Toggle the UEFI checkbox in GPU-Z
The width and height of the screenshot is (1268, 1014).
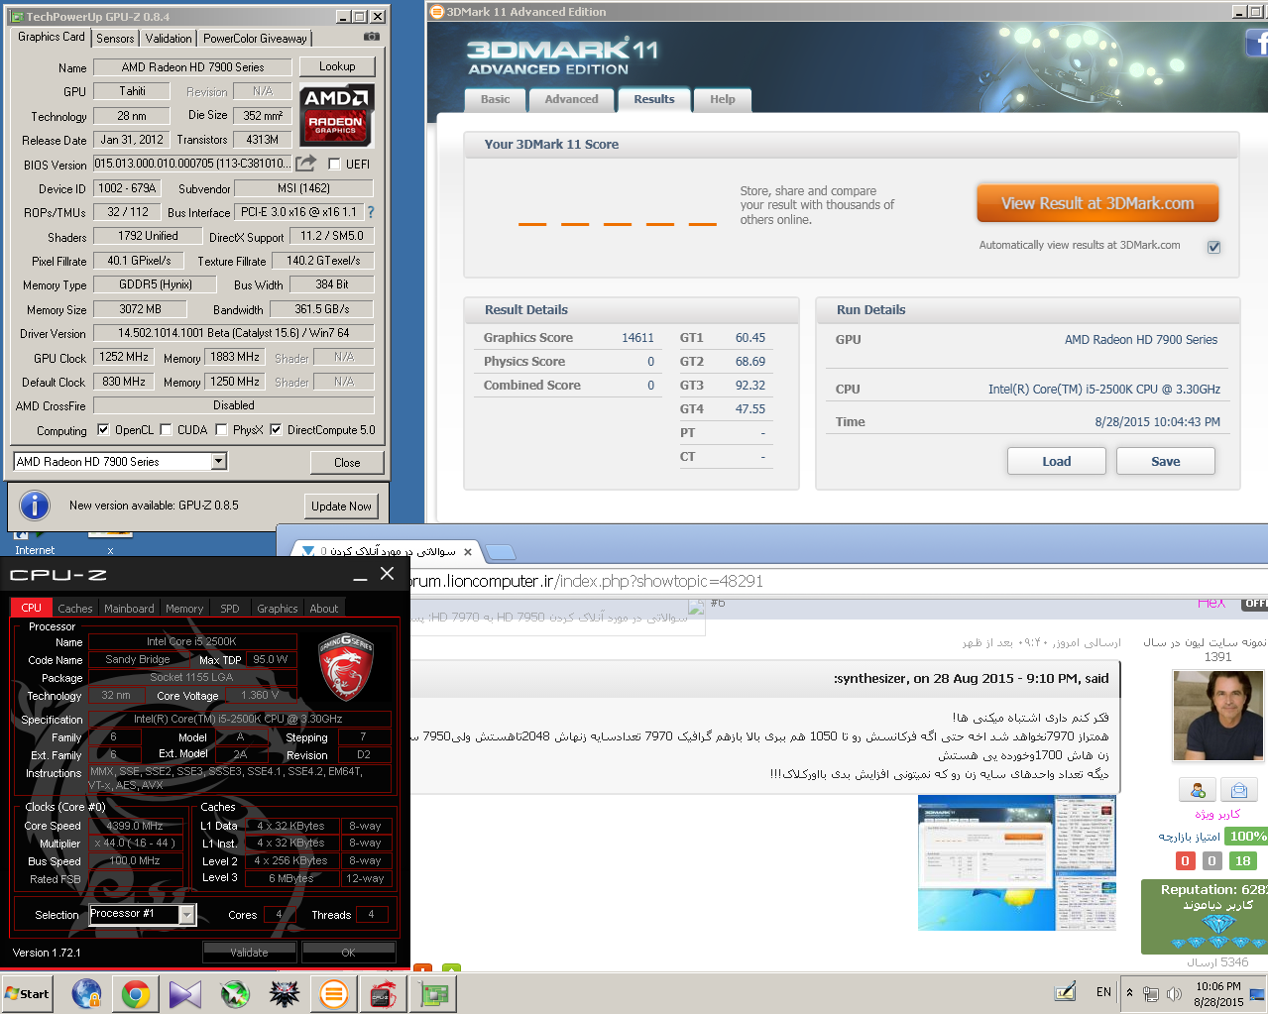pos(334,165)
